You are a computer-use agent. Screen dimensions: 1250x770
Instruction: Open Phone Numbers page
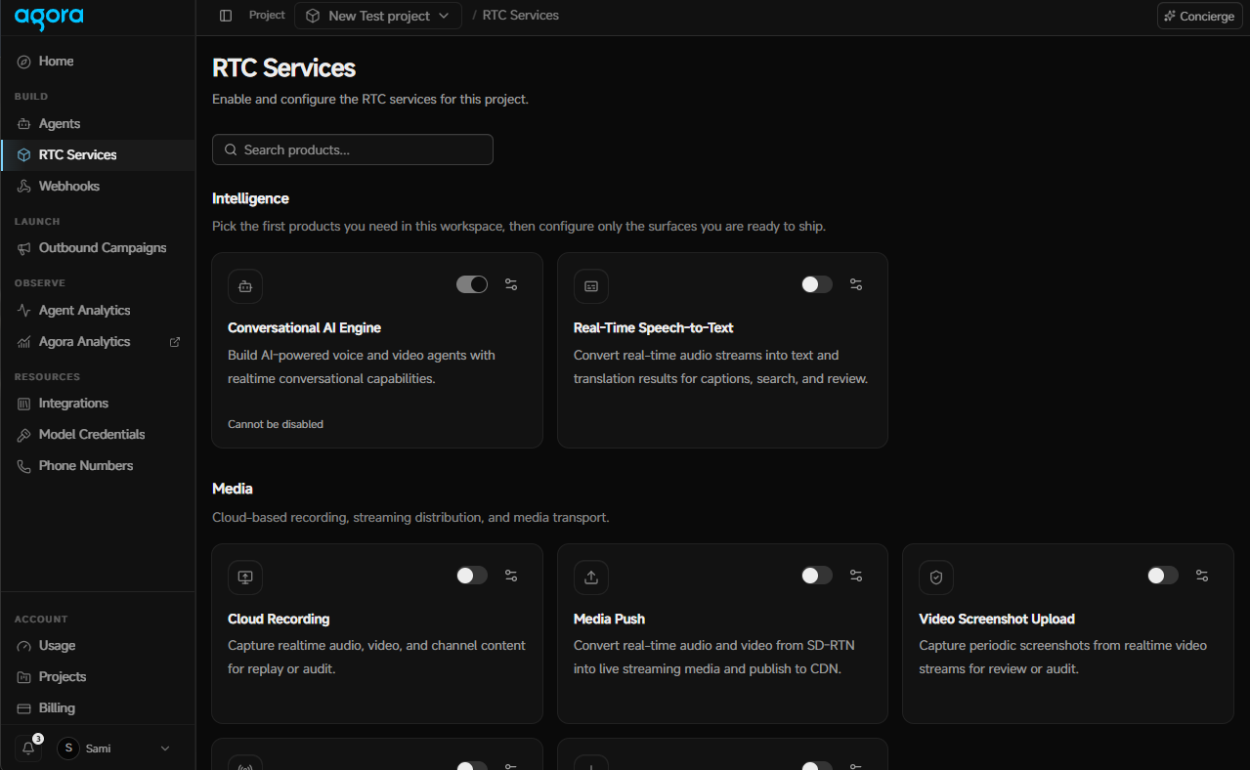[98, 466]
